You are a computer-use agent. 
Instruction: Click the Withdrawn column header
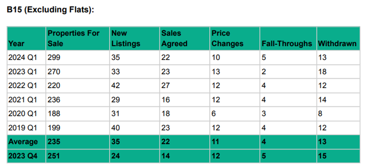tap(337, 44)
